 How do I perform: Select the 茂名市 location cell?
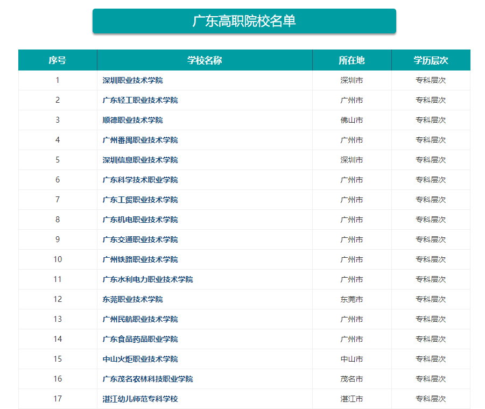[352, 379]
